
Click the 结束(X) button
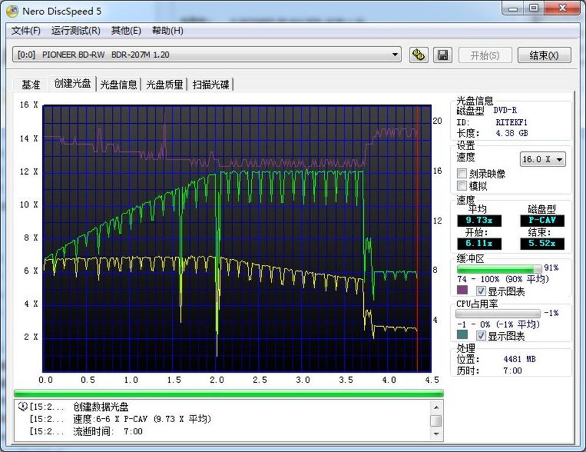[544, 55]
